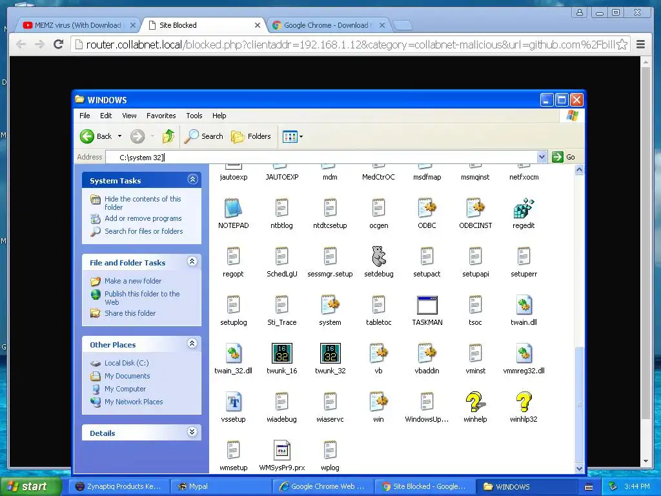Image resolution: width=661 pixels, height=496 pixels.
Task: Open the View menu
Action: tap(129, 116)
